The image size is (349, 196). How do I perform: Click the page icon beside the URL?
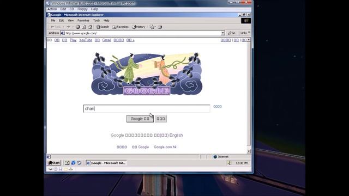coord(63,33)
